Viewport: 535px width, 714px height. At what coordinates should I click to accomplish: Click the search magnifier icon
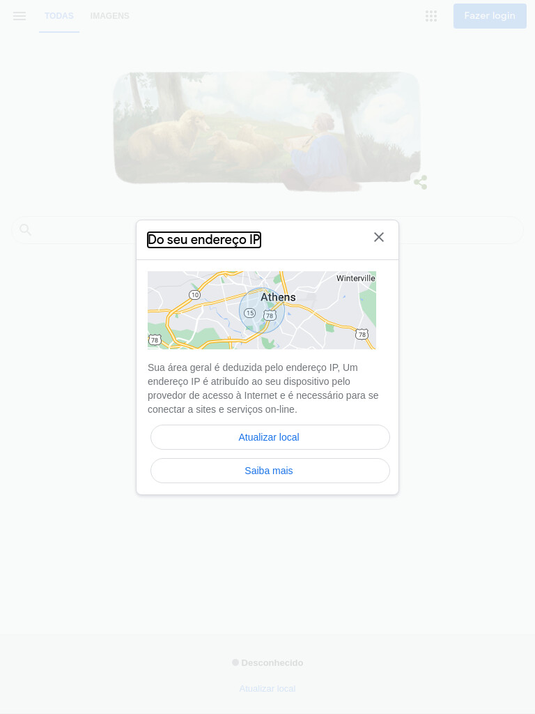tap(26, 230)
